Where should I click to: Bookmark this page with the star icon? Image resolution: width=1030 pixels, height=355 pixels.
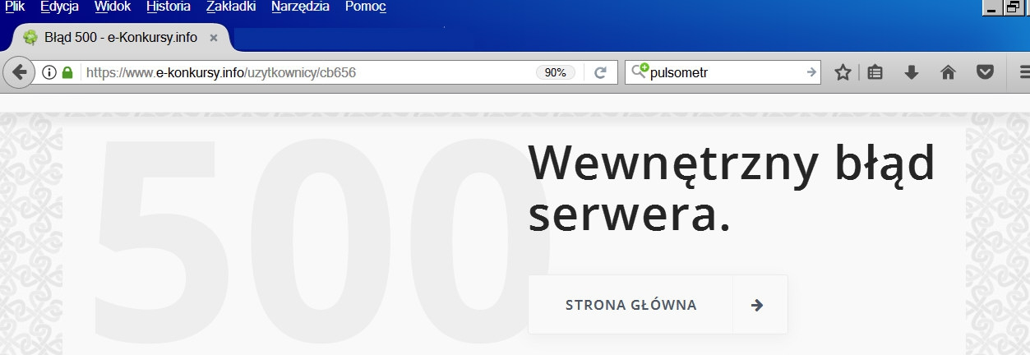[843, 72]
